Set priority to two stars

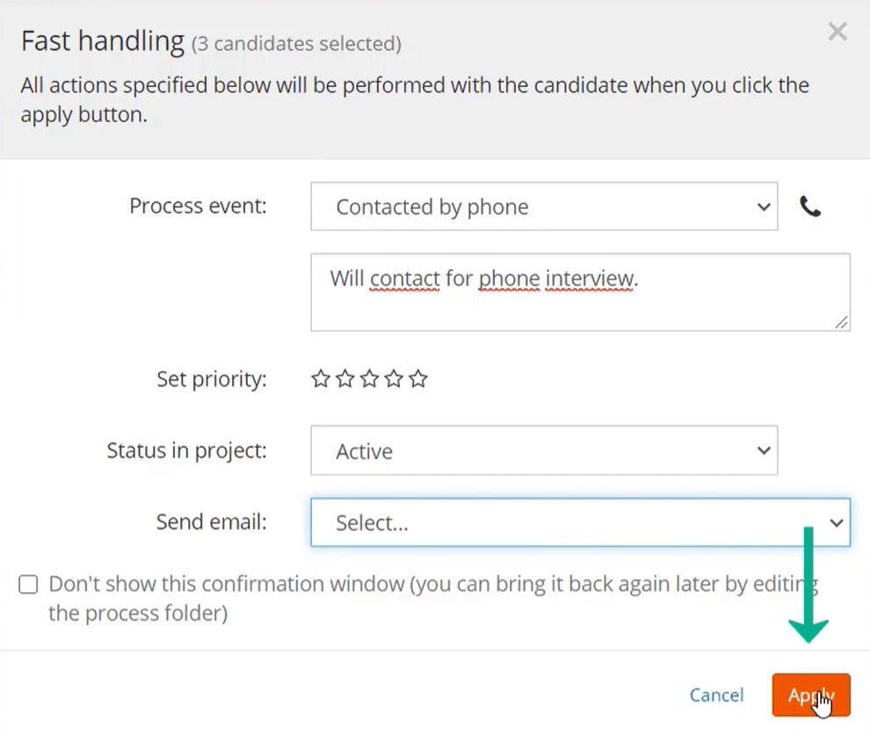(x=345, y=379)
